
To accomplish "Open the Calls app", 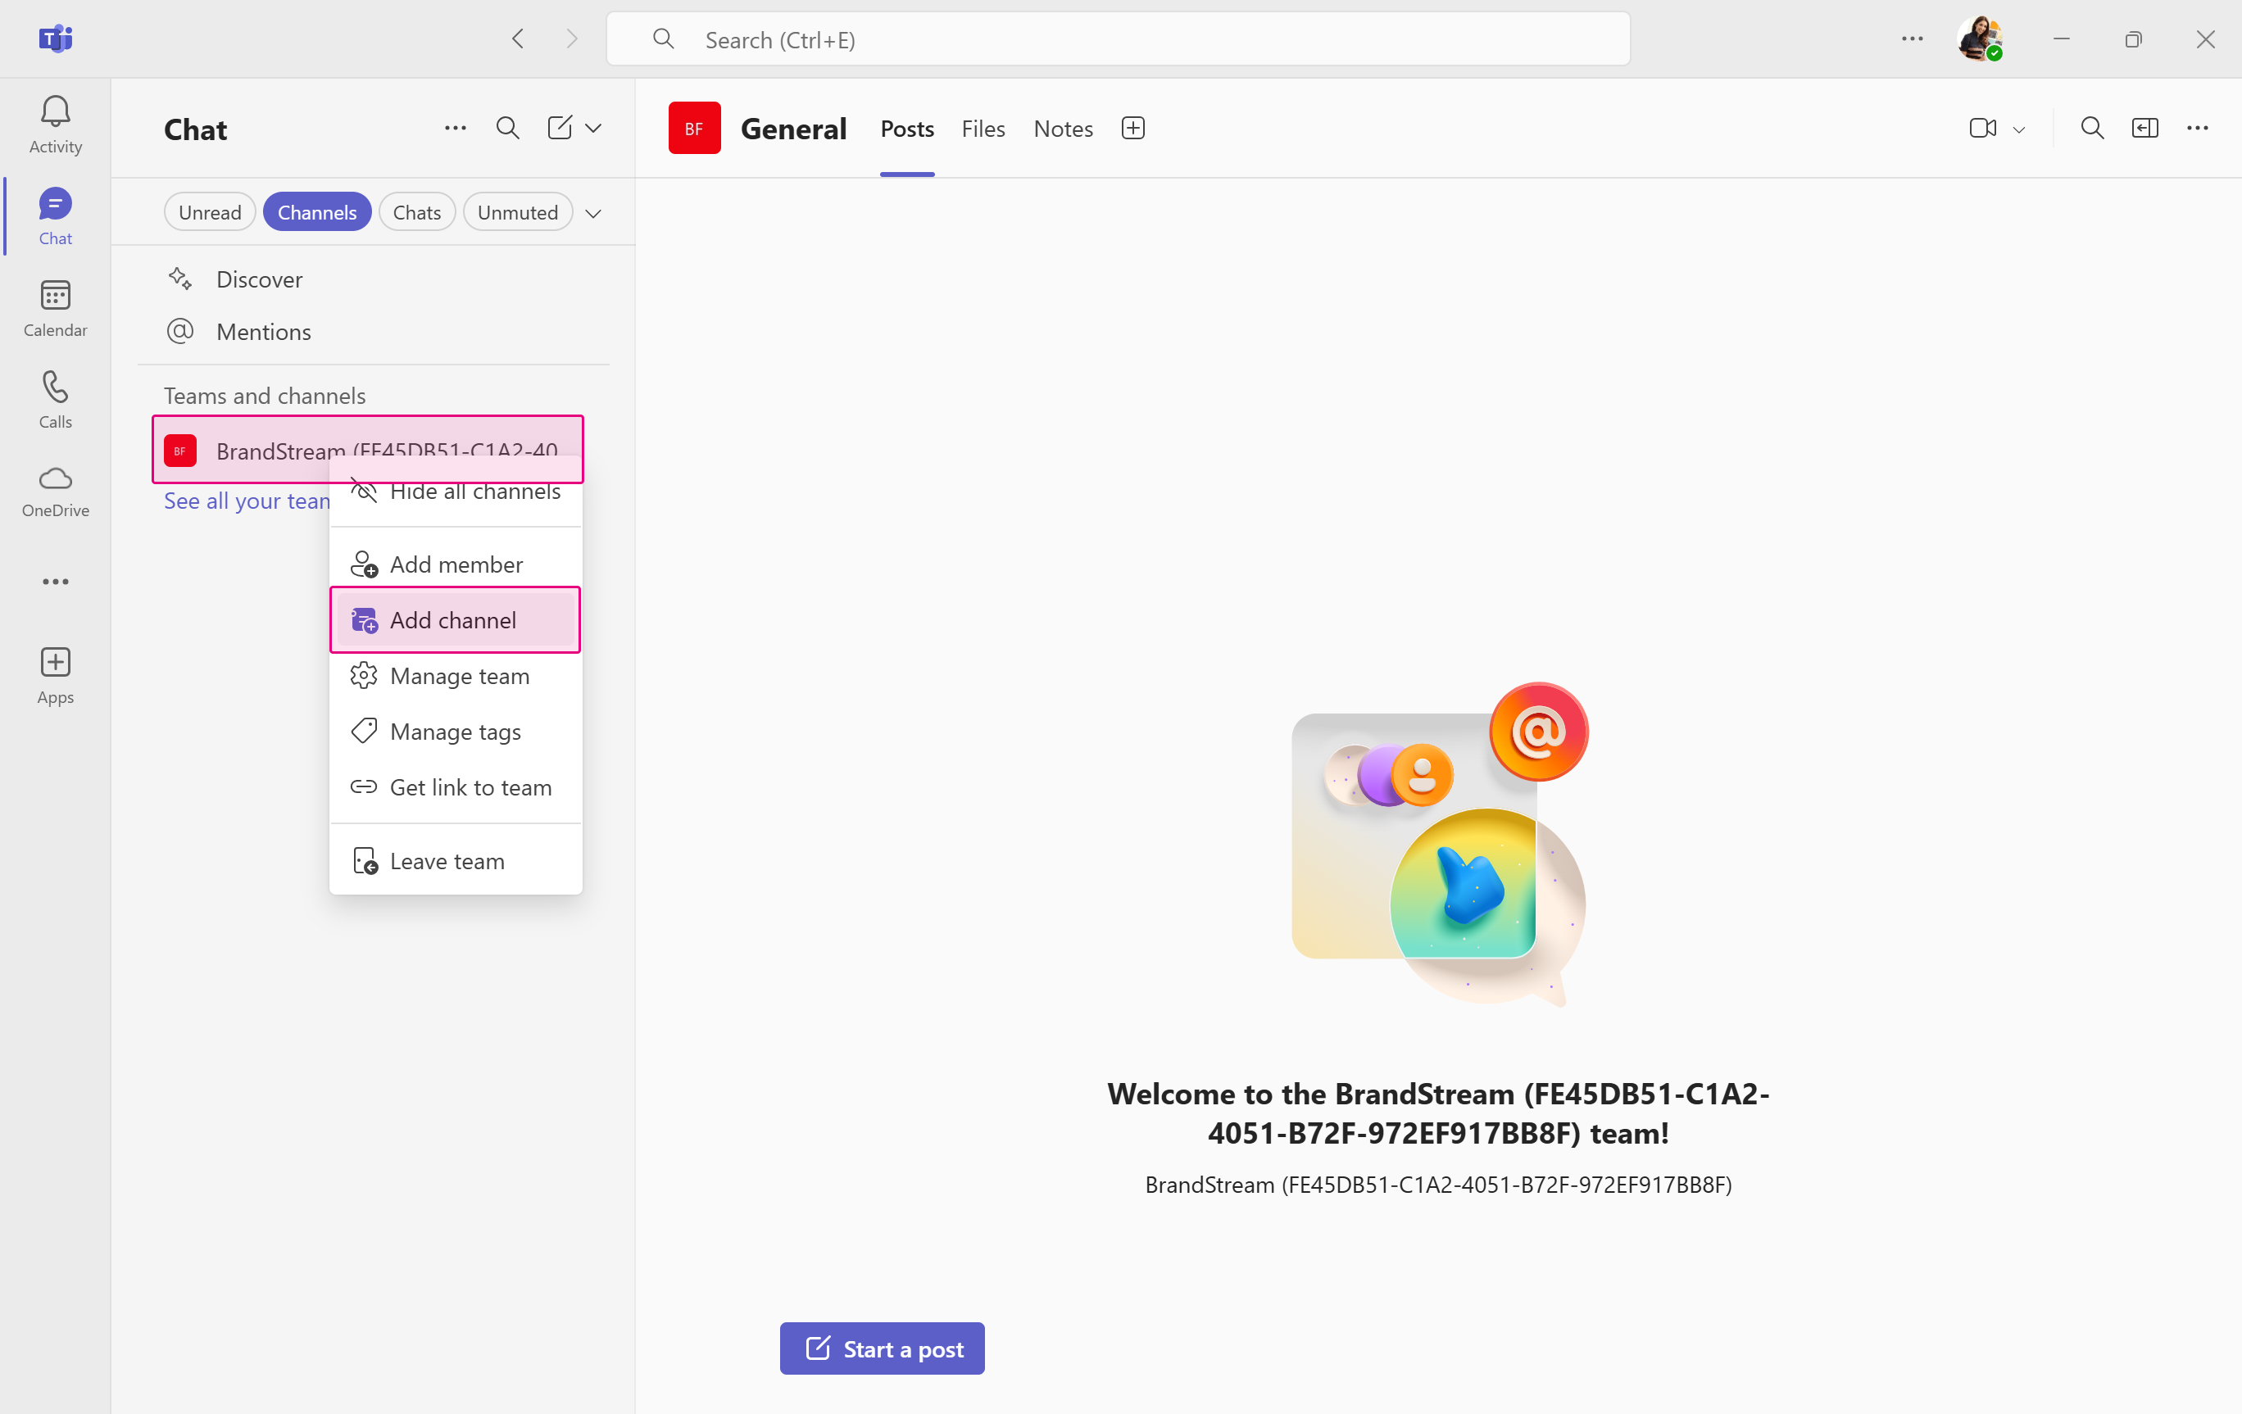I will coord(55,399).
